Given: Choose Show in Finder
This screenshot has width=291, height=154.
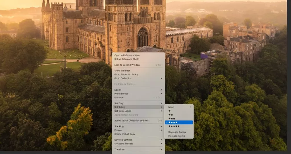Looking at the screenshot, I should [x=122, y=70].
